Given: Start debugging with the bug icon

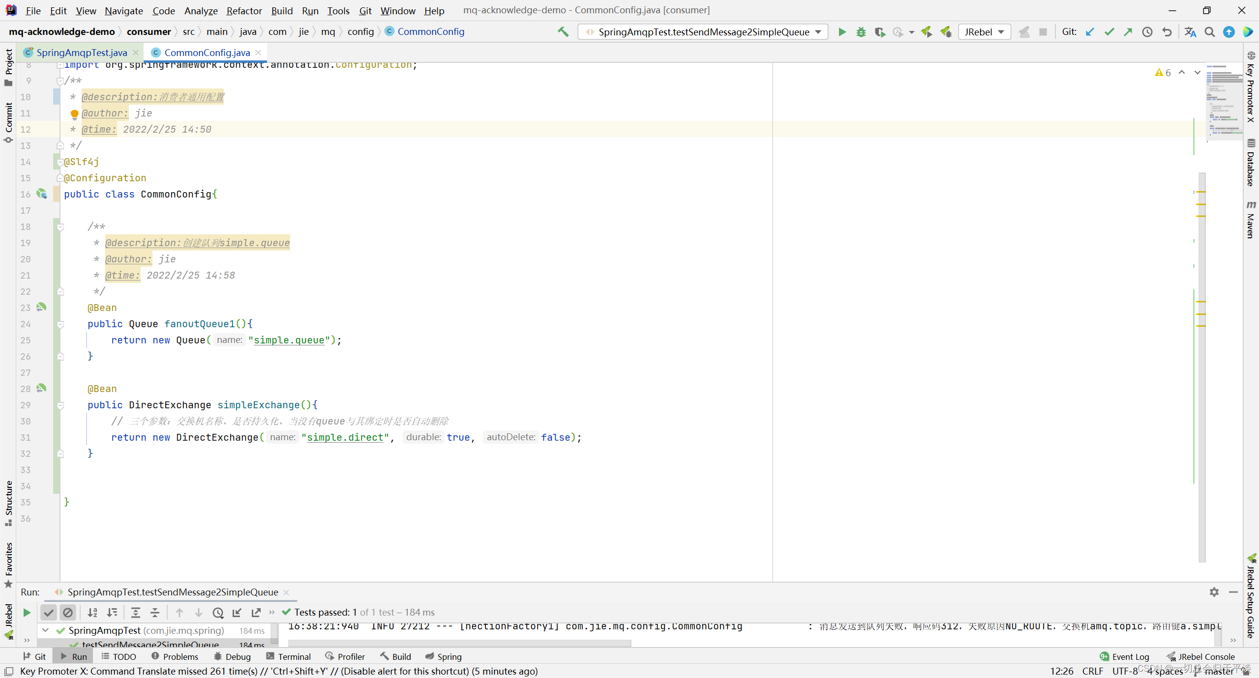Looking at the screenshot, I should (861, 32).
